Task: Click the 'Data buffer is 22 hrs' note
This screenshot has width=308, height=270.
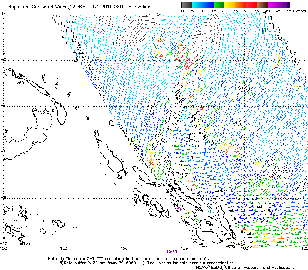Action: [98, 263]
